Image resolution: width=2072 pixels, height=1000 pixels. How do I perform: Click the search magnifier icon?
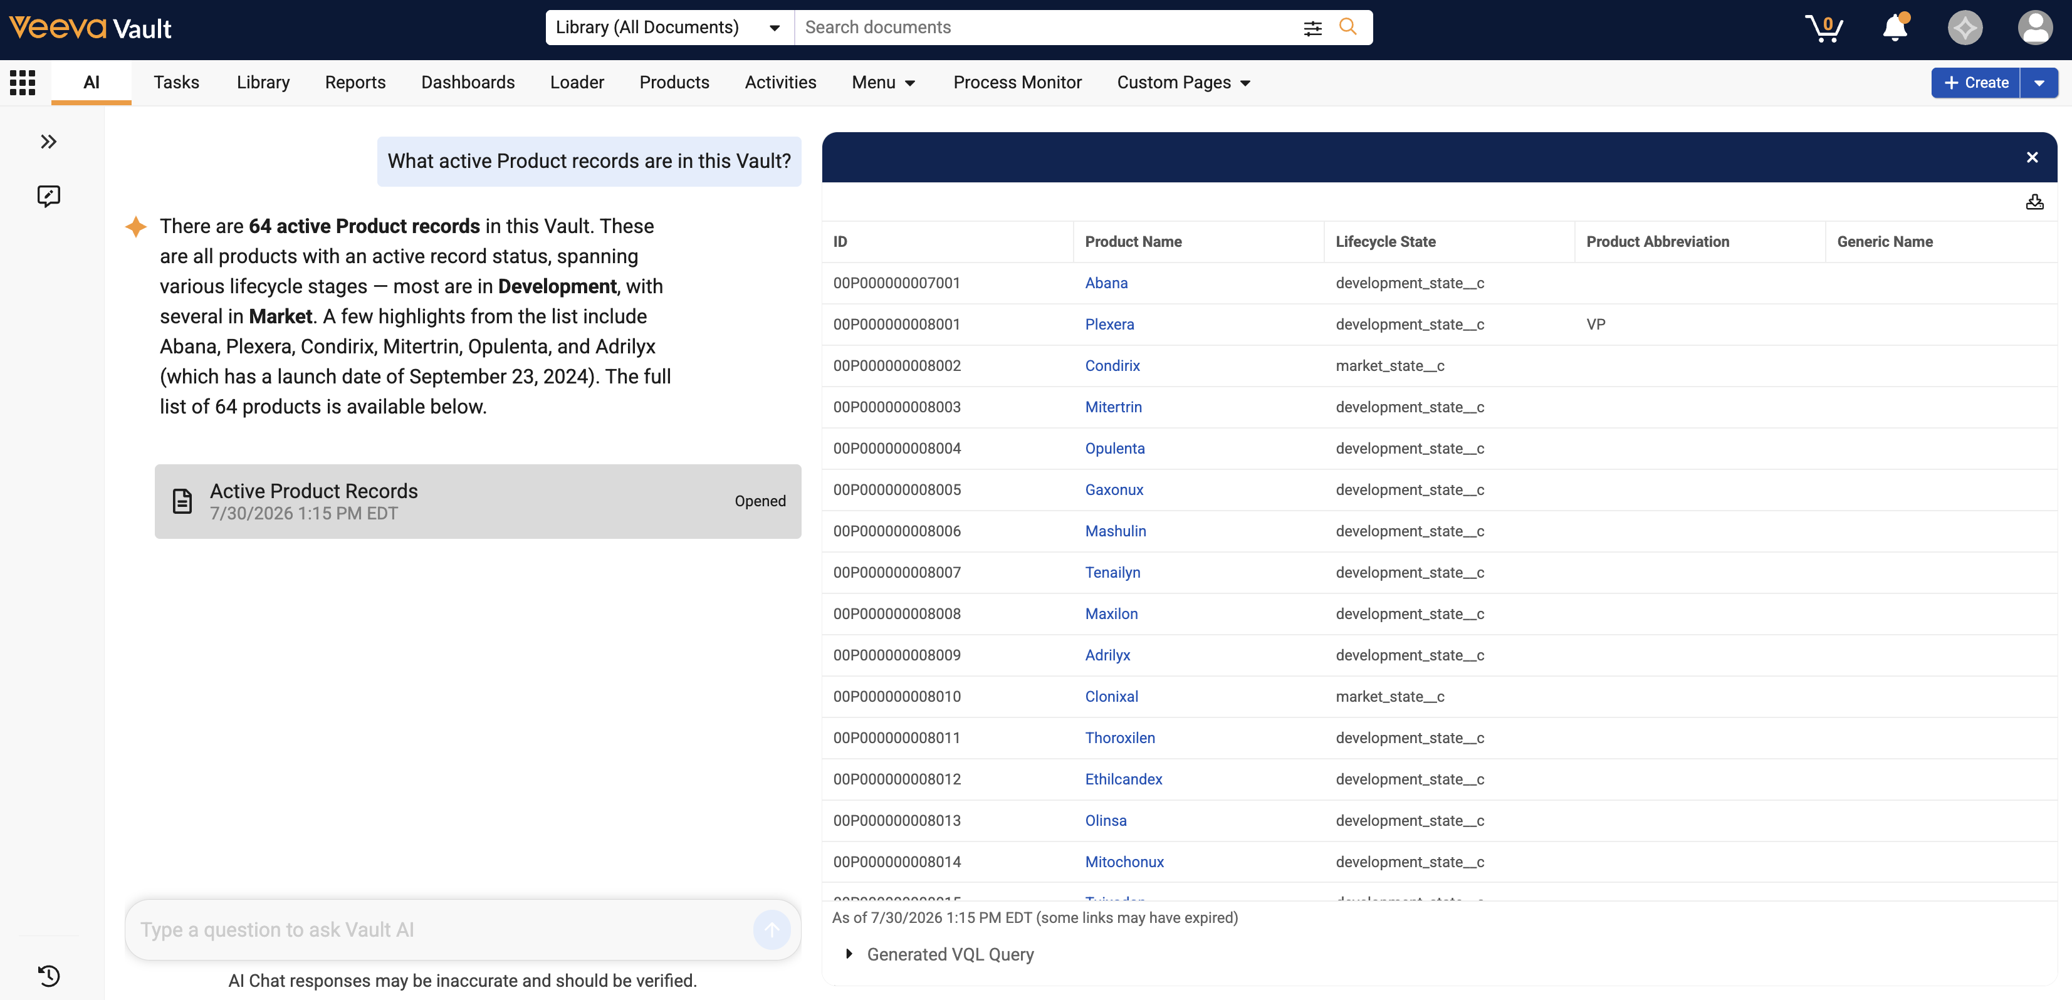tap(1347, 28)
